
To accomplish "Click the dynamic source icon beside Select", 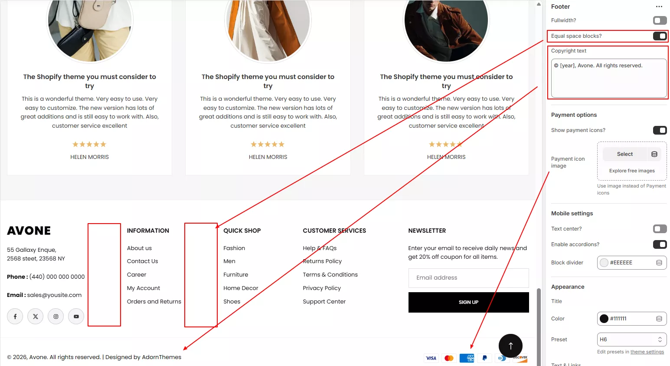I will click(x=654, y=154).
